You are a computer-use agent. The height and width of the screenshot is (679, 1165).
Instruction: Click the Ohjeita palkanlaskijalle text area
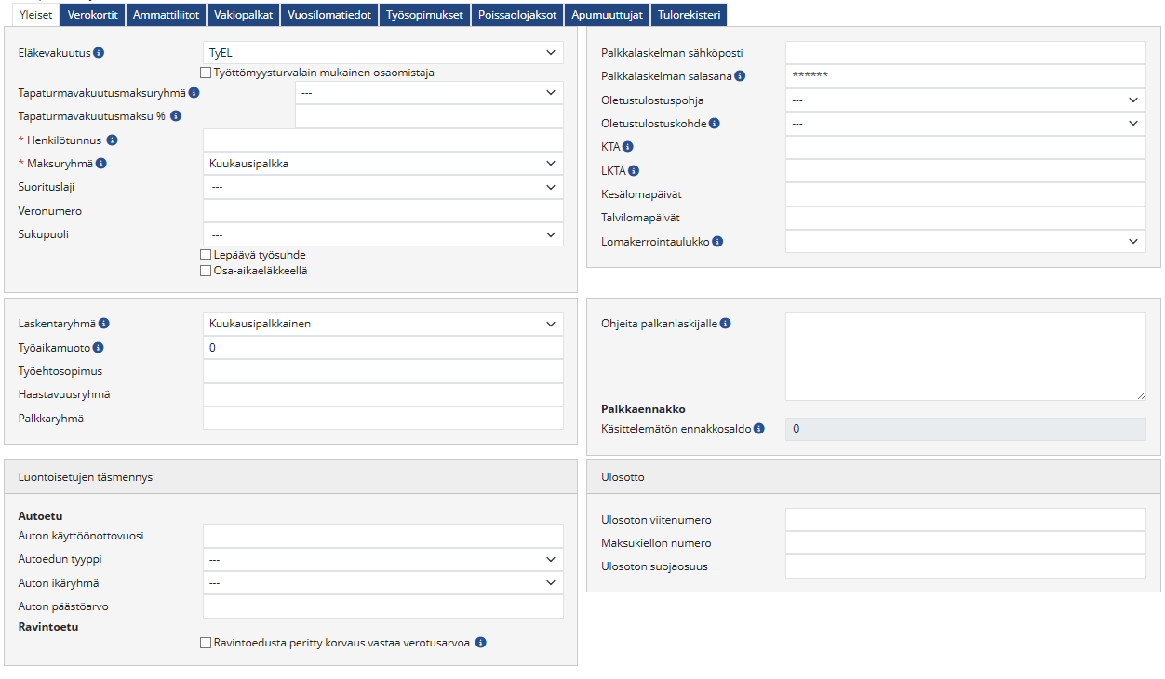pyautogui.click(x=965, y=356)
